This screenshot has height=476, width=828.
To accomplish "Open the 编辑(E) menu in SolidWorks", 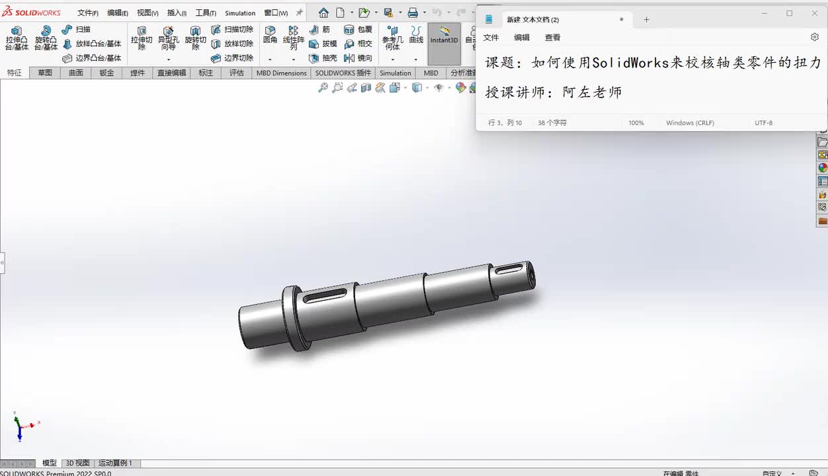I will (x=118, y=13).
